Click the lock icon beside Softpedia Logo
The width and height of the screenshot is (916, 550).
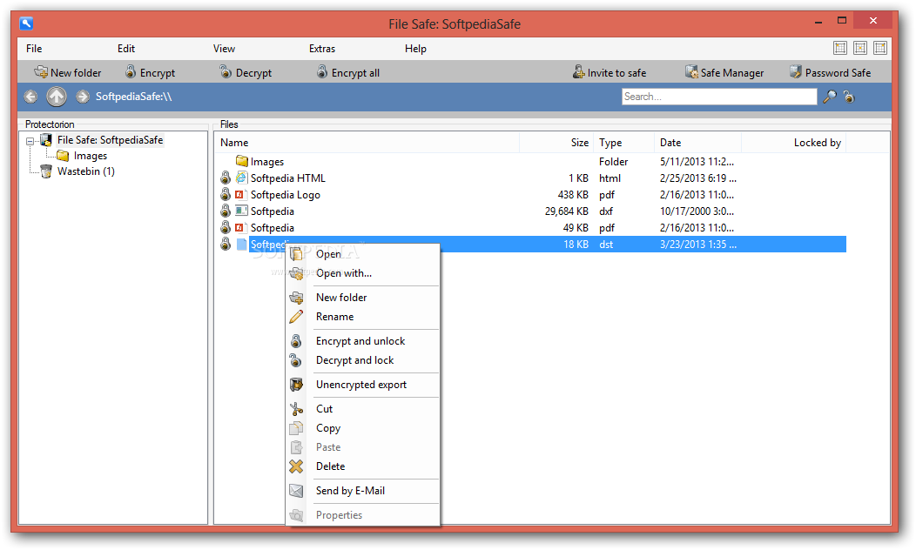point(226,194)
